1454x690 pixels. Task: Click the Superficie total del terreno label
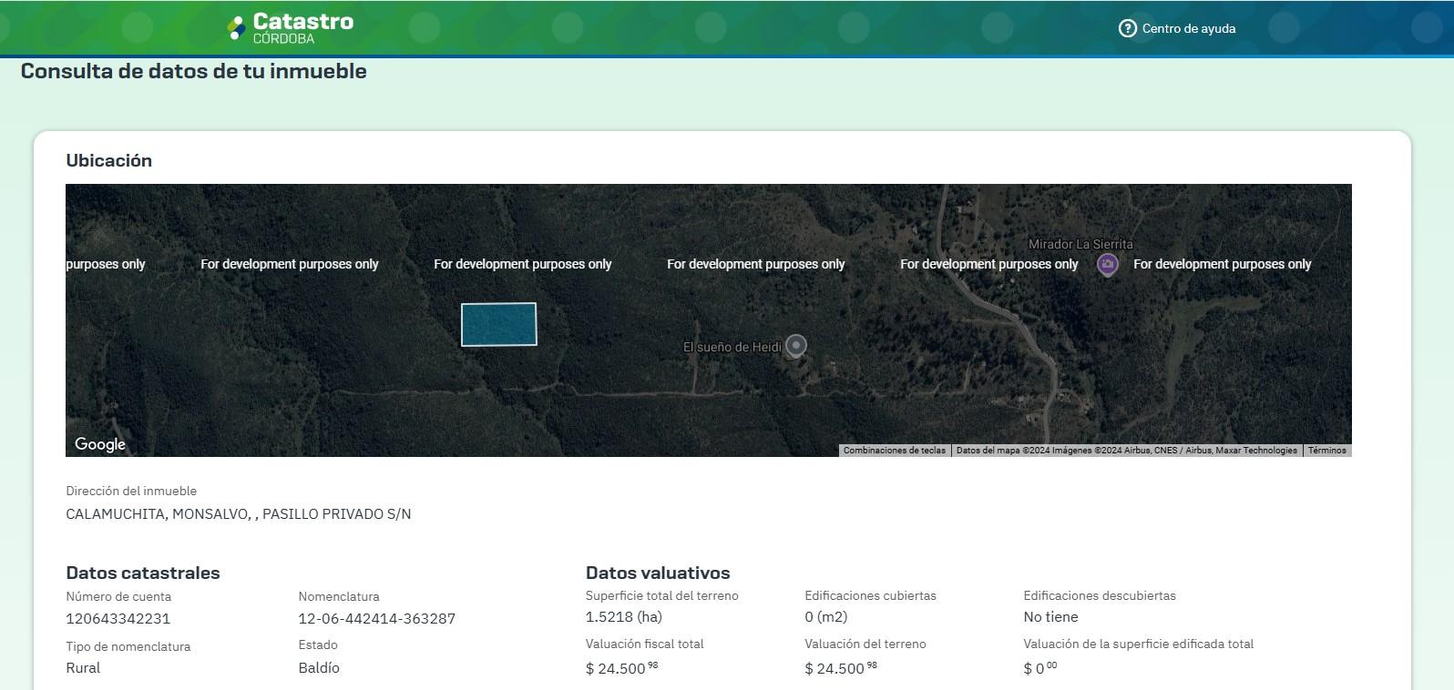(662, 596)
